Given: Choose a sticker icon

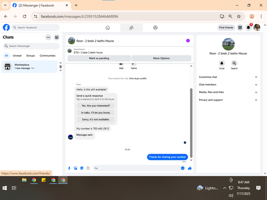Looking at the screenshot, I should coord(82,168).
